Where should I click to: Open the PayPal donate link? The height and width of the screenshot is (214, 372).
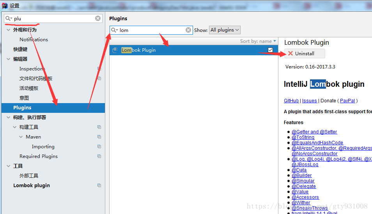tap(347, 101)
